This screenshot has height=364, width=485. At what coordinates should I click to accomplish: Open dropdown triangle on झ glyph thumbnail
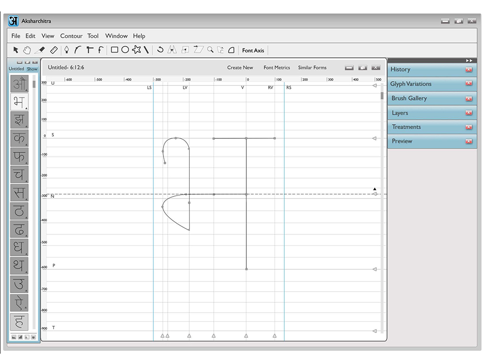[x=27, y=127]
